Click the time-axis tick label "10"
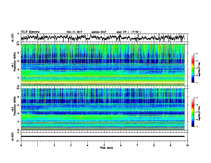 (x=187, y=145)
